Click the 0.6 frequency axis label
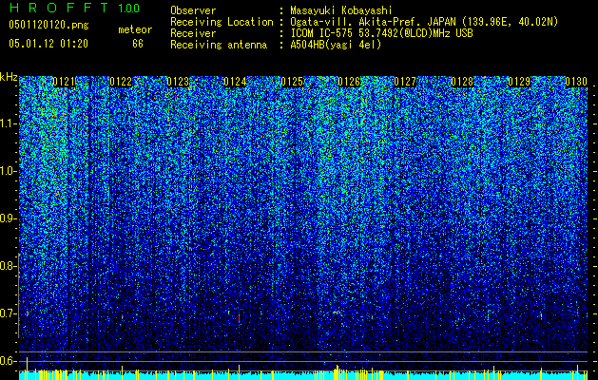The image size is (598, 380). 9,361
